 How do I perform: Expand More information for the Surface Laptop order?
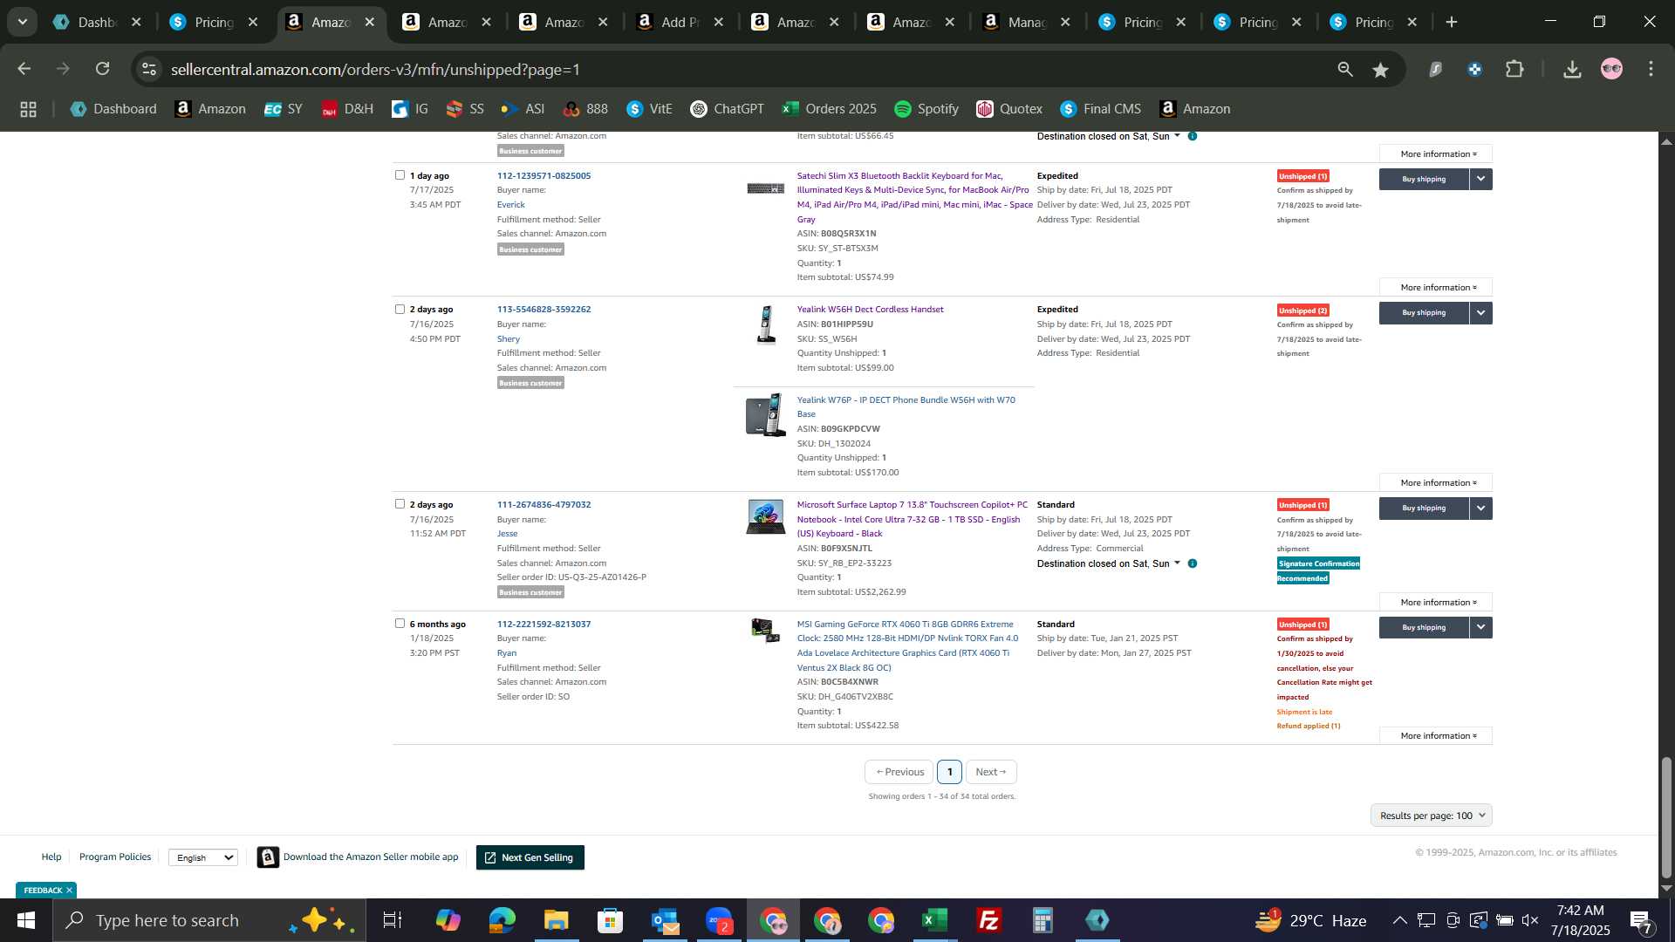click(x=1436, y=602)
